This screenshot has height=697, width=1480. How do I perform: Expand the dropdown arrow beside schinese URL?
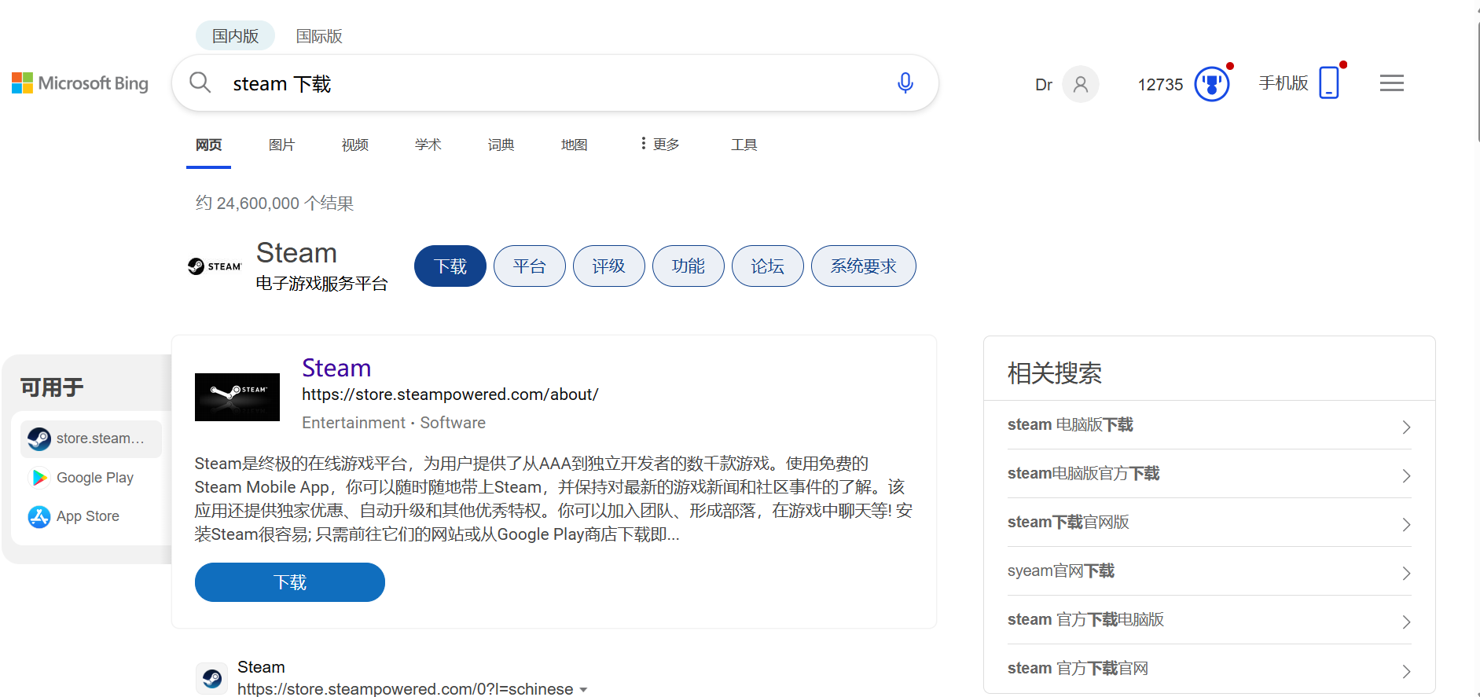pyautogui.click(x=583, y=690)
